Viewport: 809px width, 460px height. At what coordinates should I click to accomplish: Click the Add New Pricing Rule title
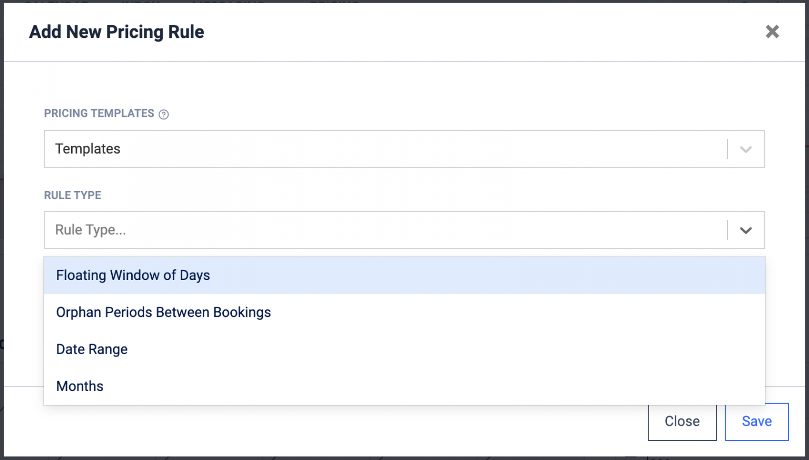pos(116,32)
